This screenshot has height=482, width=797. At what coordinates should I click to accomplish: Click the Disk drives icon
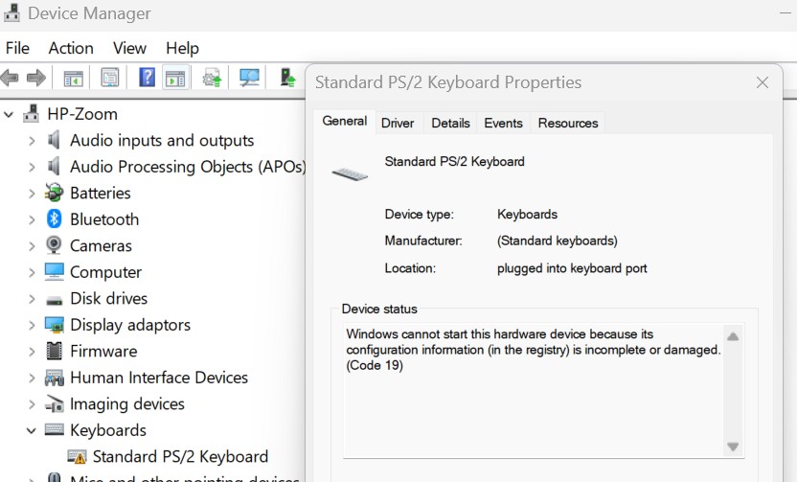click(54, 300)
